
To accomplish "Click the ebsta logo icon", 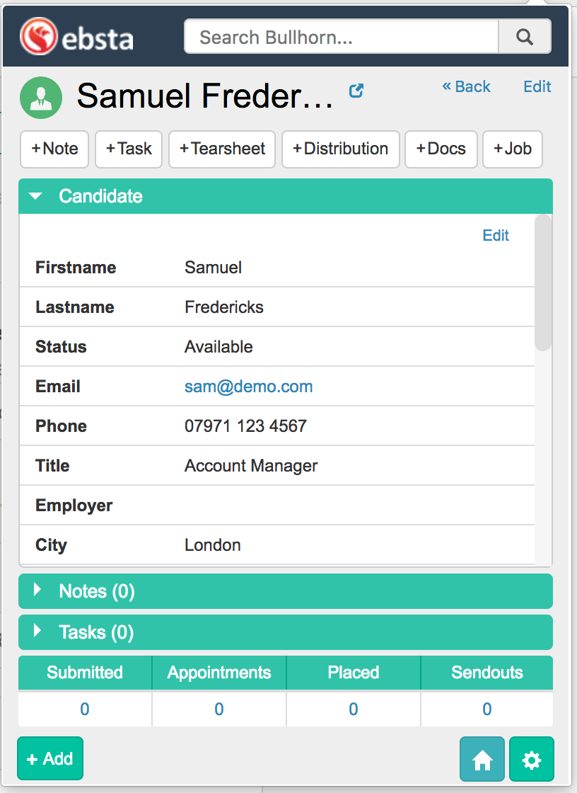I will (x=39, y=37).
